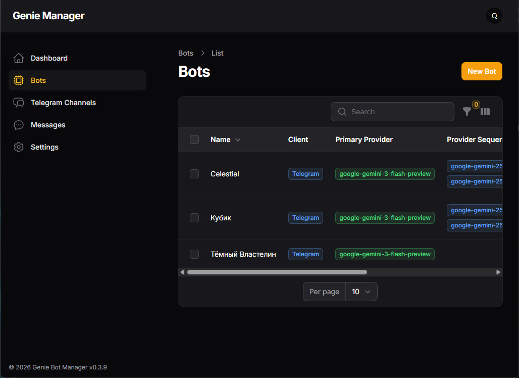Click the Settings gear icon
This screenshot has width=519, height=378.
(19, 147)
